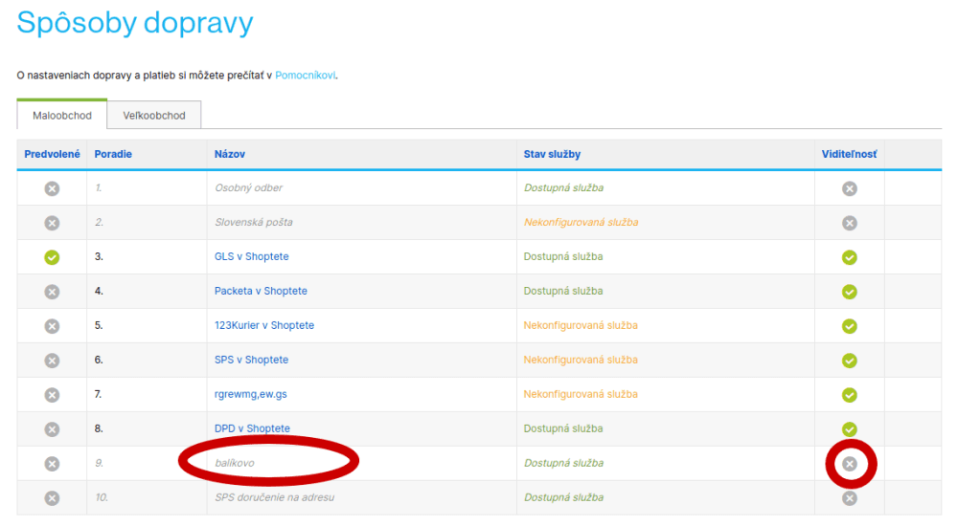Image resolution: width=958 pixels, height=526 pixels.
Task: Click visibility X icon for Osobný odber
Action: 849,188
